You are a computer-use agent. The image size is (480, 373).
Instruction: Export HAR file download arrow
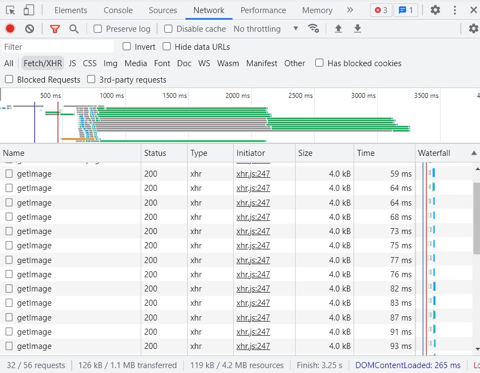pyautogui.click(x=357, y=29)
